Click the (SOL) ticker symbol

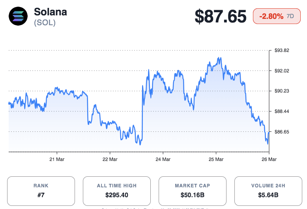(x=45, y=23)
